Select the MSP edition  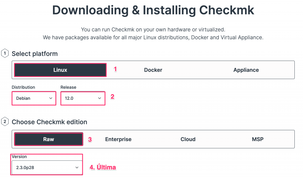(257, 139)
